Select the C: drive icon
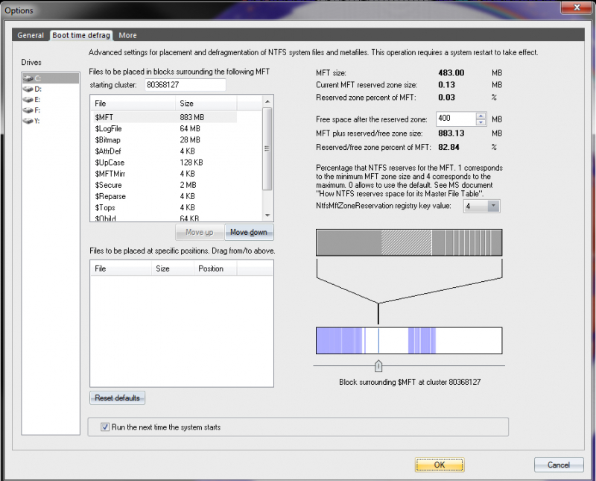The width and height of the screenshot is (596, 481). click(28, 78)
